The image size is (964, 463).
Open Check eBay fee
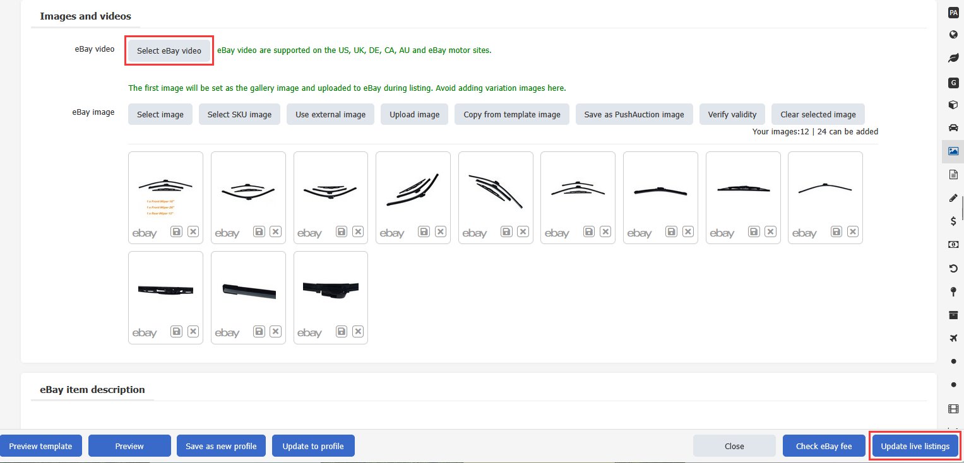tap(823, 446)
